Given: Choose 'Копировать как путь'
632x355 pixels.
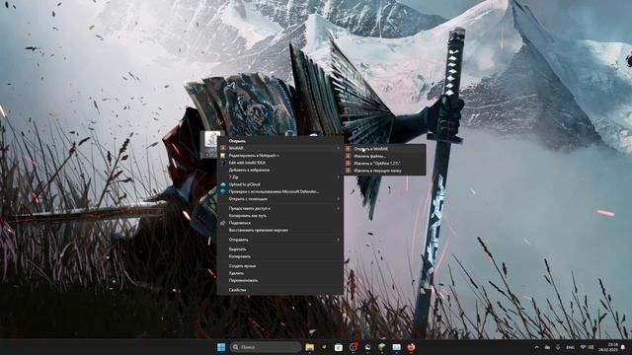Looking at the screenshot, I should pyautogui.click(x=280, y=216).
